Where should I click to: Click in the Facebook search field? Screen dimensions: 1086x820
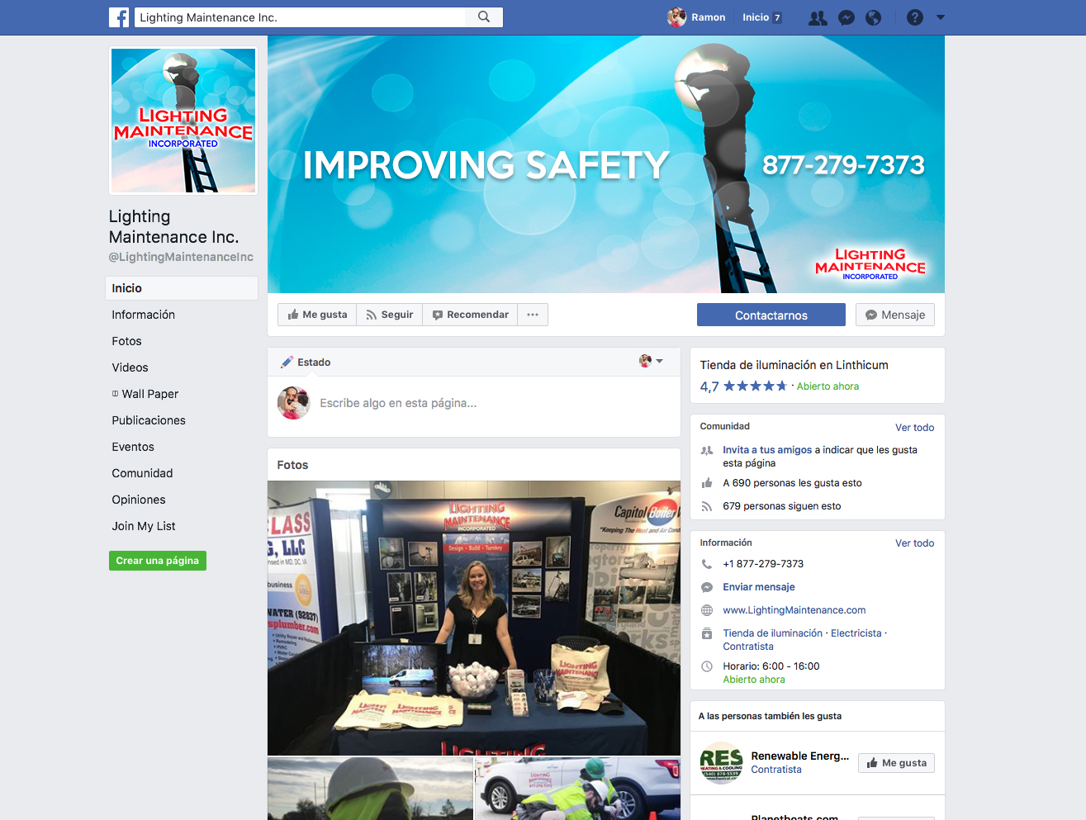click(x=299, y=17)
